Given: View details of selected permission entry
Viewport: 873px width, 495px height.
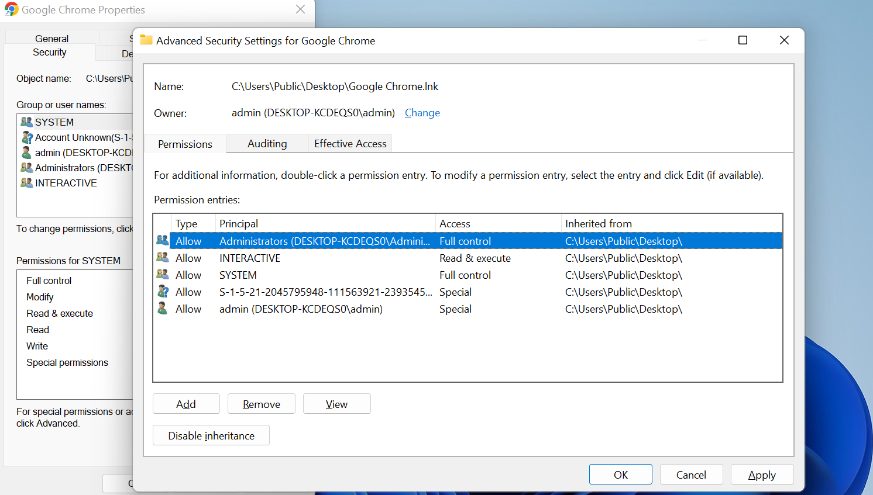Looking at the screenshot, I should pos(336,403).
